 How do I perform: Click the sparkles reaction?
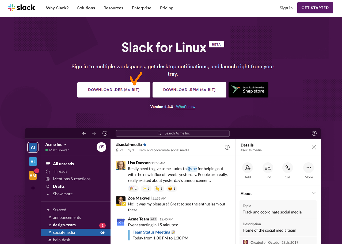pos(146,189)
